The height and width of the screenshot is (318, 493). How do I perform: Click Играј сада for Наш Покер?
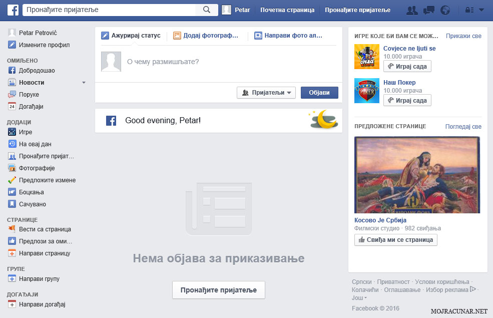(407, 100)
